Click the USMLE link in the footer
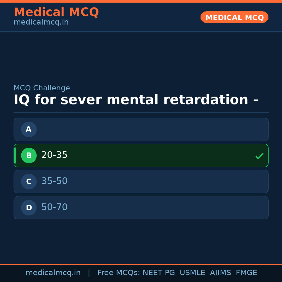The image size is (282, 282). click(192, 273)
